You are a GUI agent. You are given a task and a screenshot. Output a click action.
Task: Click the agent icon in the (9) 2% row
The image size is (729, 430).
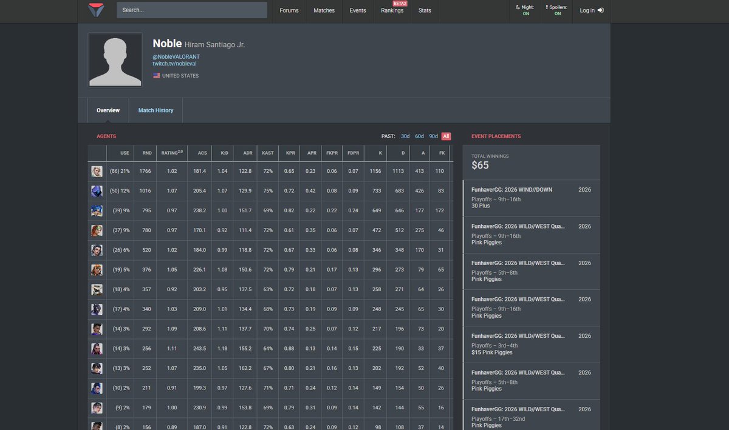click(x=97, y=408)
